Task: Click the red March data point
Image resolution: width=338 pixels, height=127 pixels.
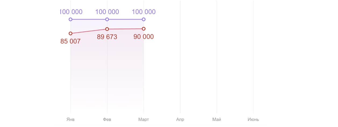Action: 143,29
